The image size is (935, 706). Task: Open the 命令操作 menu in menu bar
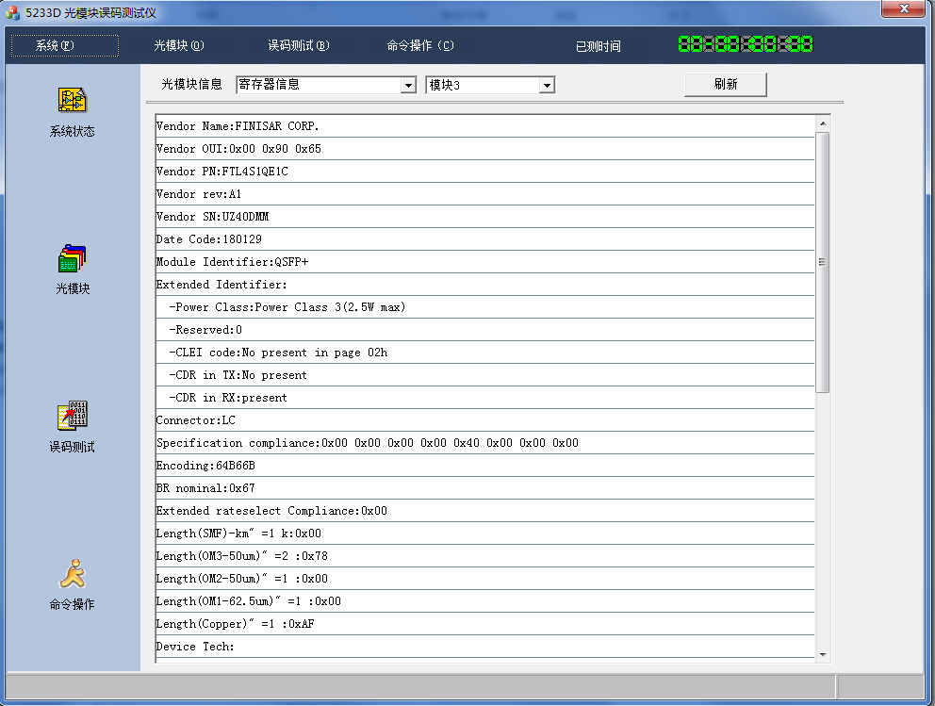(419, 45)
